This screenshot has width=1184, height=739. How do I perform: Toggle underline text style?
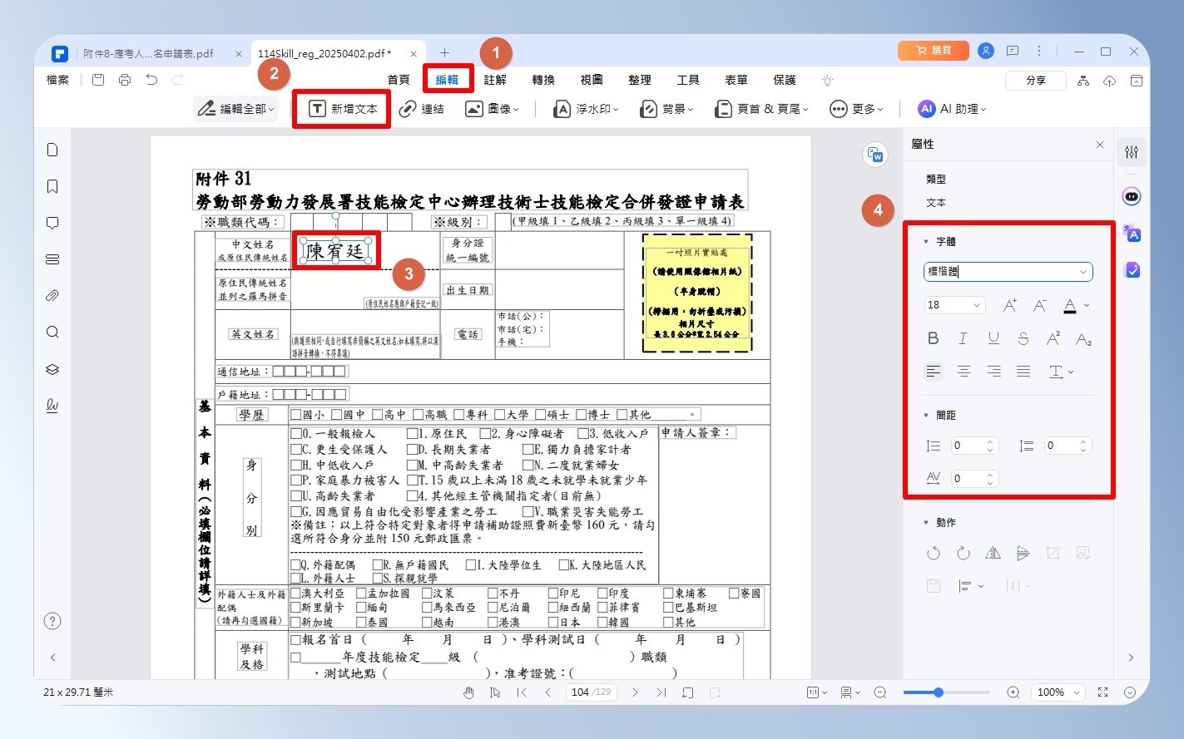click(993, 338)
